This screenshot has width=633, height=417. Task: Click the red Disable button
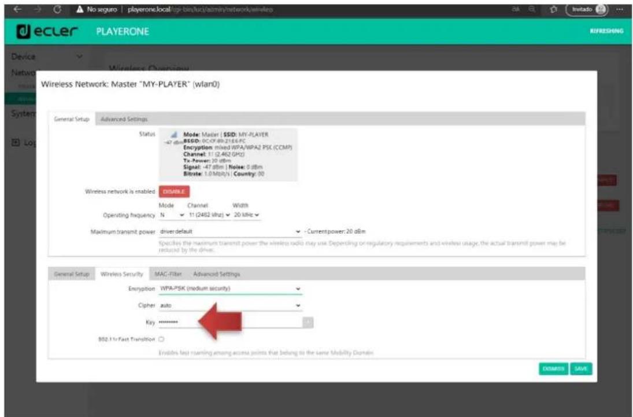[174, 192]
